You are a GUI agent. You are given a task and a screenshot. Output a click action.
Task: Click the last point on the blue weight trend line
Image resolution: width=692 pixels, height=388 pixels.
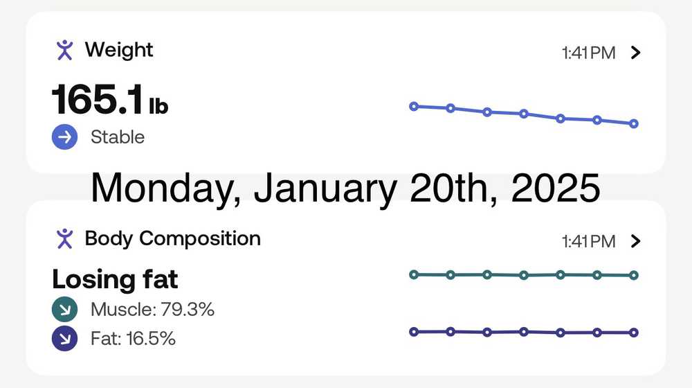pyautogui.click(x=634, y=124)
